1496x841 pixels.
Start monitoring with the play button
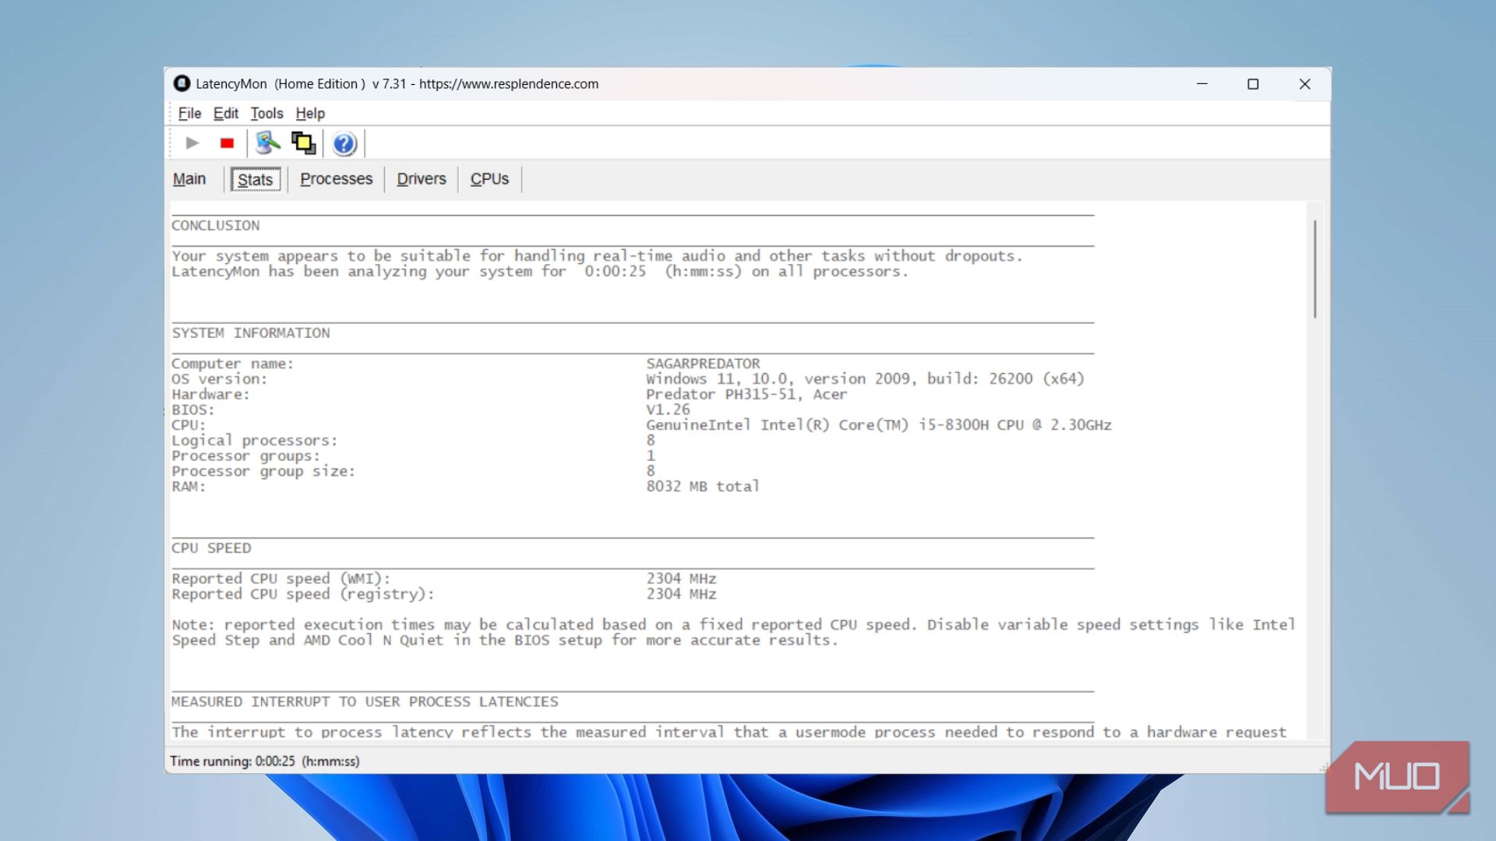pos(192,143)
